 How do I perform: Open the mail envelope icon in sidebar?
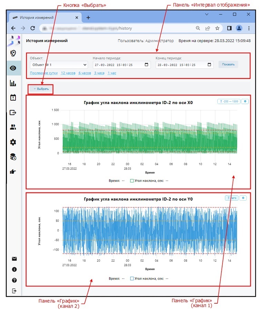click(x=14, y=259)
